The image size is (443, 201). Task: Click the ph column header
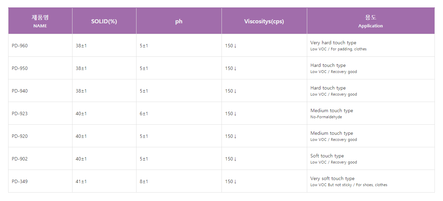pos(179,21)
